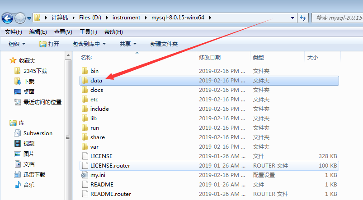This screenshot has height=200, width=363.
Task: Open the 包含到库中 dropdown
Action: pos(89,44)
